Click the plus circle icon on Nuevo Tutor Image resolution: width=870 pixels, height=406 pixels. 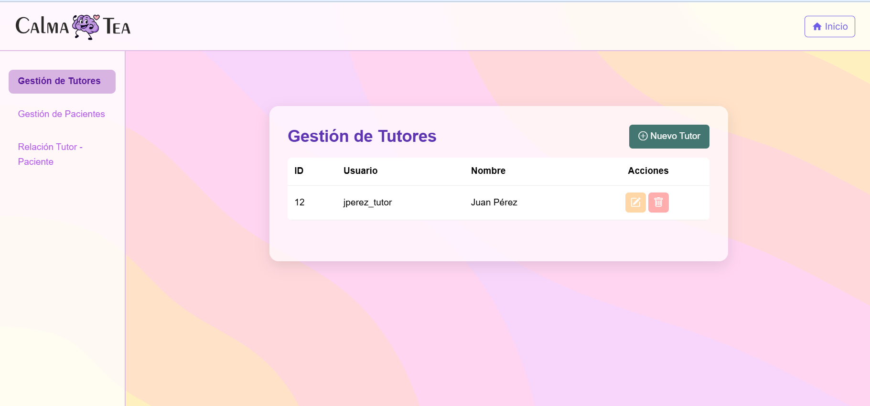643,136
